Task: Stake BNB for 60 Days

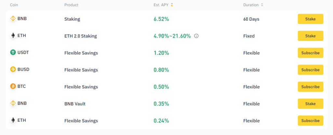Action: [x=310, y=19]
